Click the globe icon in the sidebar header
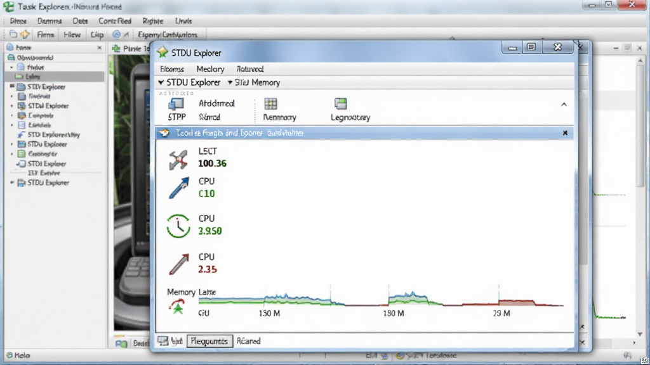 click(x=10, y=48)
